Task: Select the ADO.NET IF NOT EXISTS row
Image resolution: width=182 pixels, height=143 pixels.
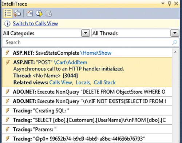Action: click(x=87, y=101)
